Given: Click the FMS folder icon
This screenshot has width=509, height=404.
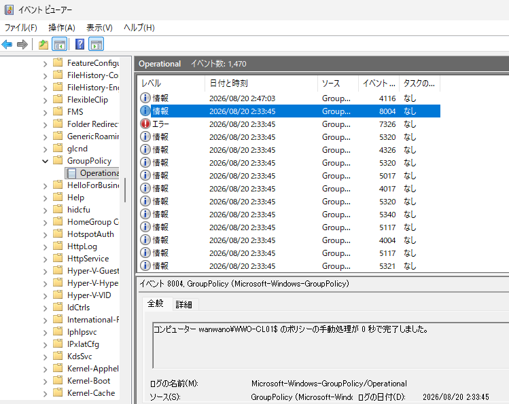Looking at the screenshot, I should click(58, 111).
